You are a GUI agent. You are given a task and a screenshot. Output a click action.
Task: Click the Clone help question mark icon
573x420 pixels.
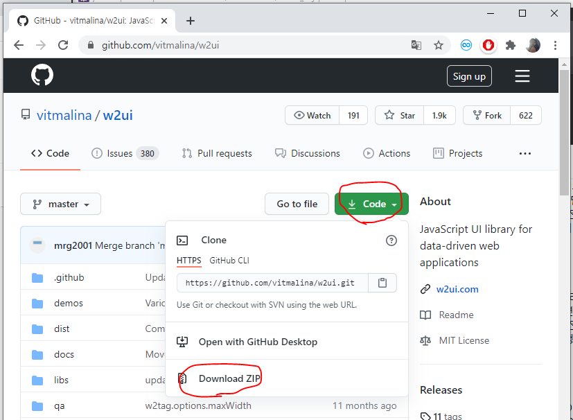[391, 240]
